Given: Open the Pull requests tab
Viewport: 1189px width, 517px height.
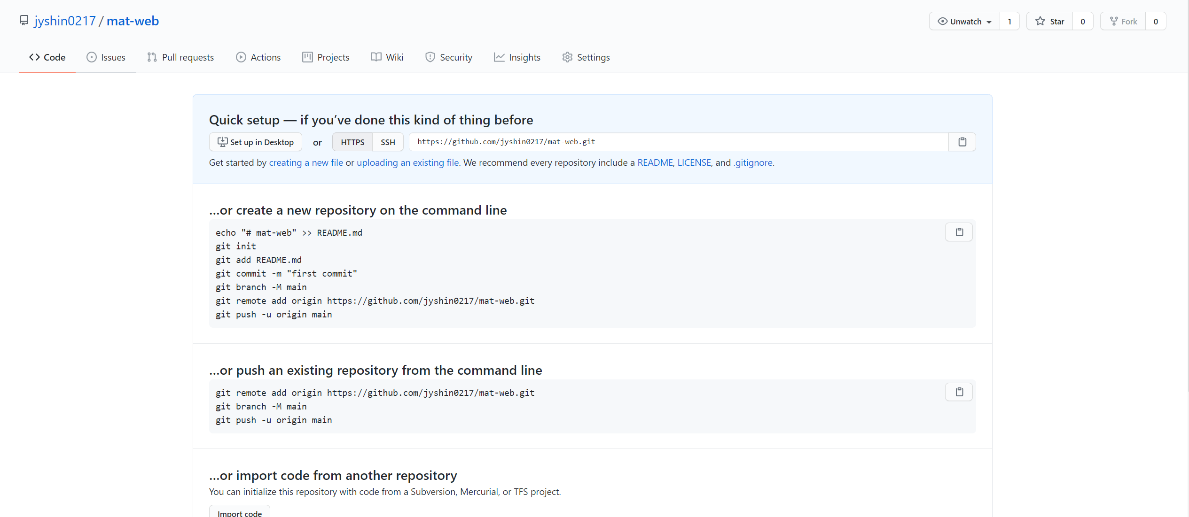Looking at the screenshot, I should coord(180,57).
